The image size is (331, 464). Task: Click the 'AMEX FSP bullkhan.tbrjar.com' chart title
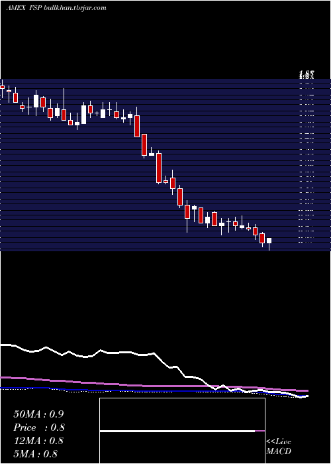pyautogui.click(x=56, y=8)
